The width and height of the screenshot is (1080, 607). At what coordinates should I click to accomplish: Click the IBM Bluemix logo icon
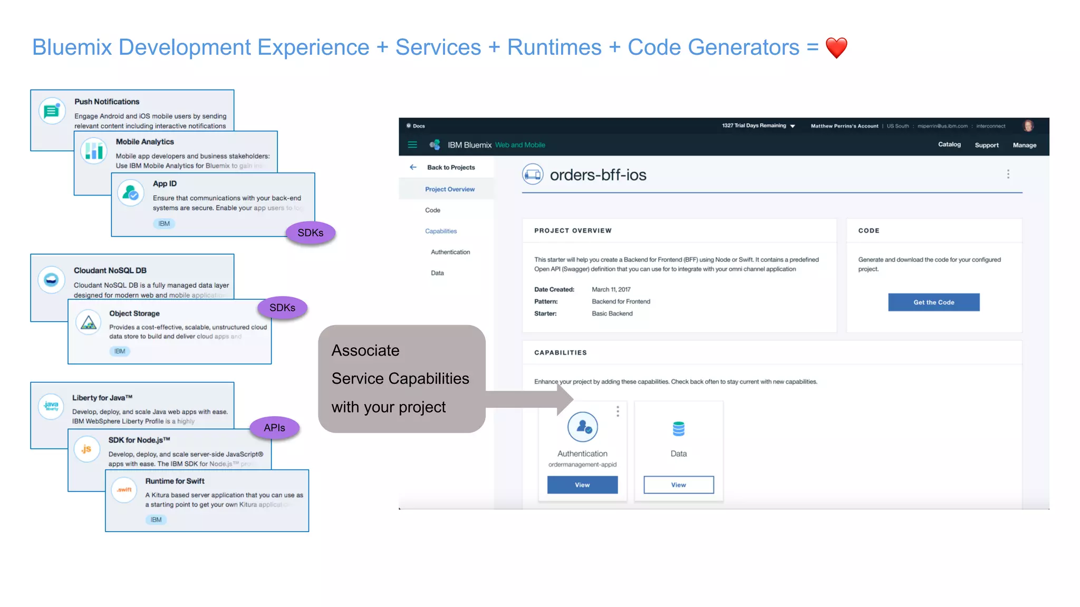pos(435,145)
